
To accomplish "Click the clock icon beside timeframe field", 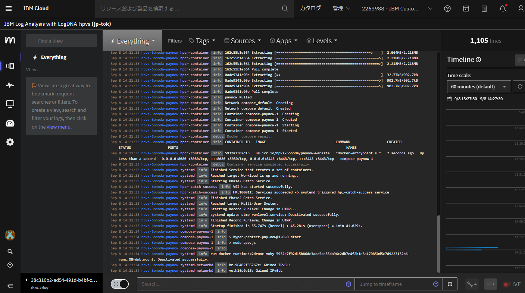I will coord(450,284).
